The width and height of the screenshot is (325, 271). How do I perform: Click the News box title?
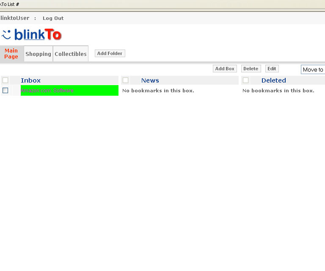(x=150, y=80)
